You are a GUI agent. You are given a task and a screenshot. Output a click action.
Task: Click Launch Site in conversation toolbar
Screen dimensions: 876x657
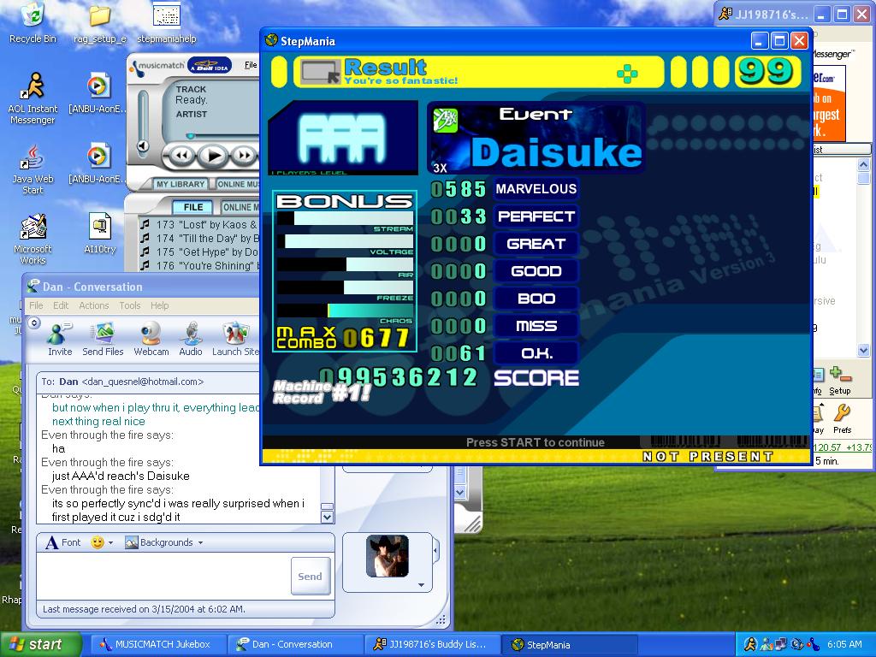click(236, 339)
